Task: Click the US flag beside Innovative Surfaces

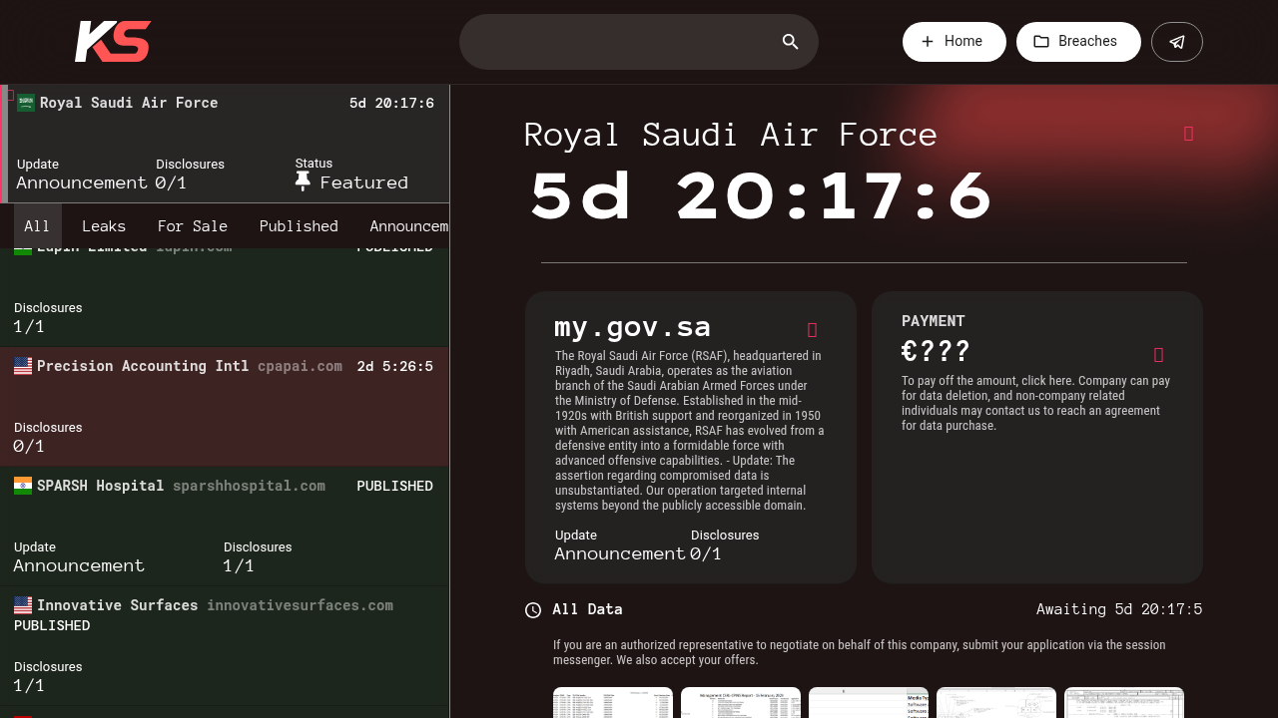Action: coord(23,605)
